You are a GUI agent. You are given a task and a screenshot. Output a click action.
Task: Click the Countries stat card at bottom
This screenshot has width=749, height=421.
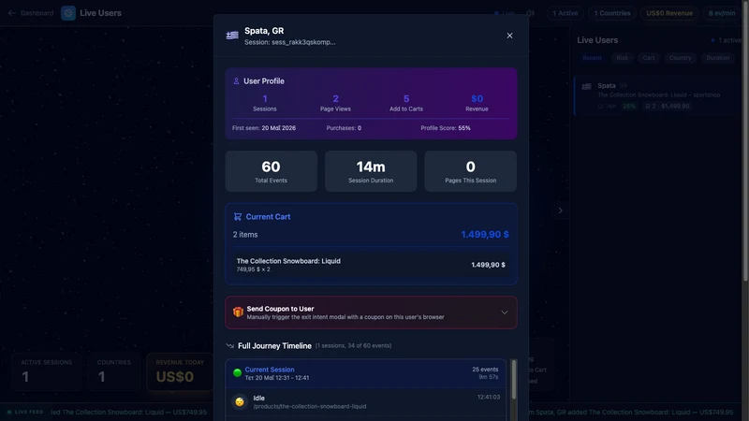(113, 371)
